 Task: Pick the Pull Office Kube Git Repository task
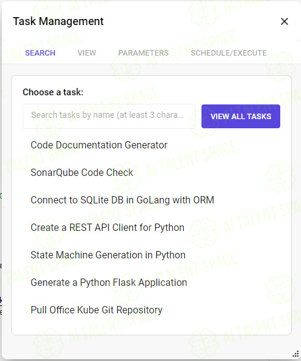point(96,310)
